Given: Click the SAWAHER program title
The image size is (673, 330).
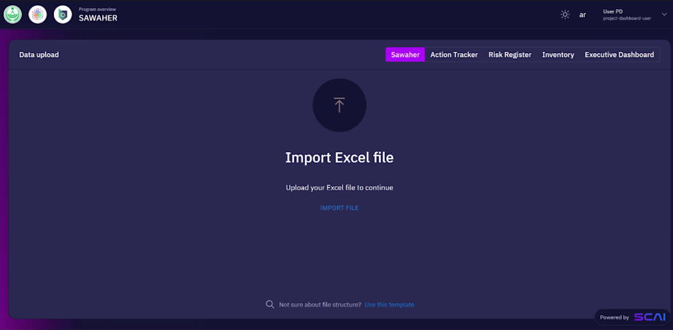Looking at the screenshot, I should pos(98,18).
